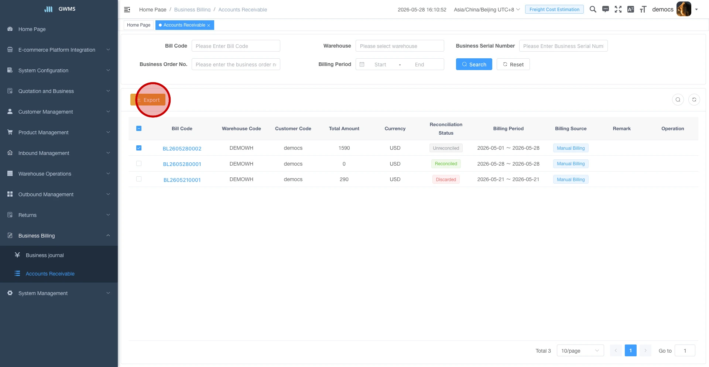Click the Reconciled status tag
Image resolution: width=709 pixels, height=367 pixels.
[446, 163]
